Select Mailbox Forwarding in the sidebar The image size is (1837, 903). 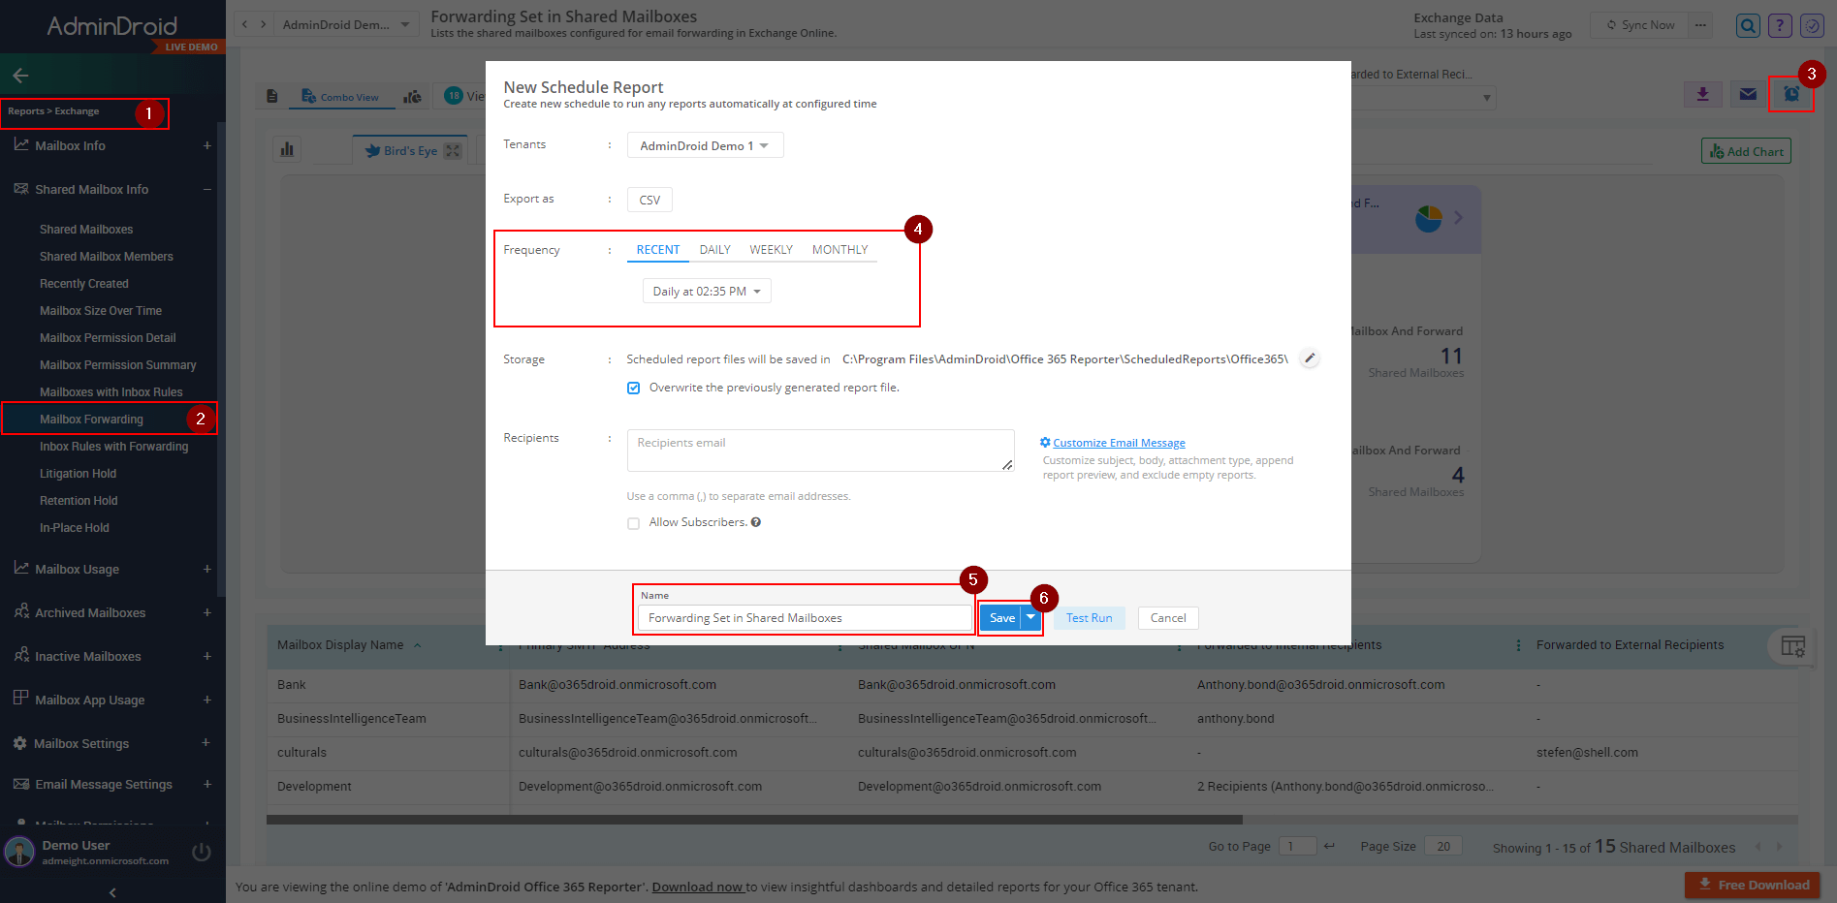pos(90,419)
